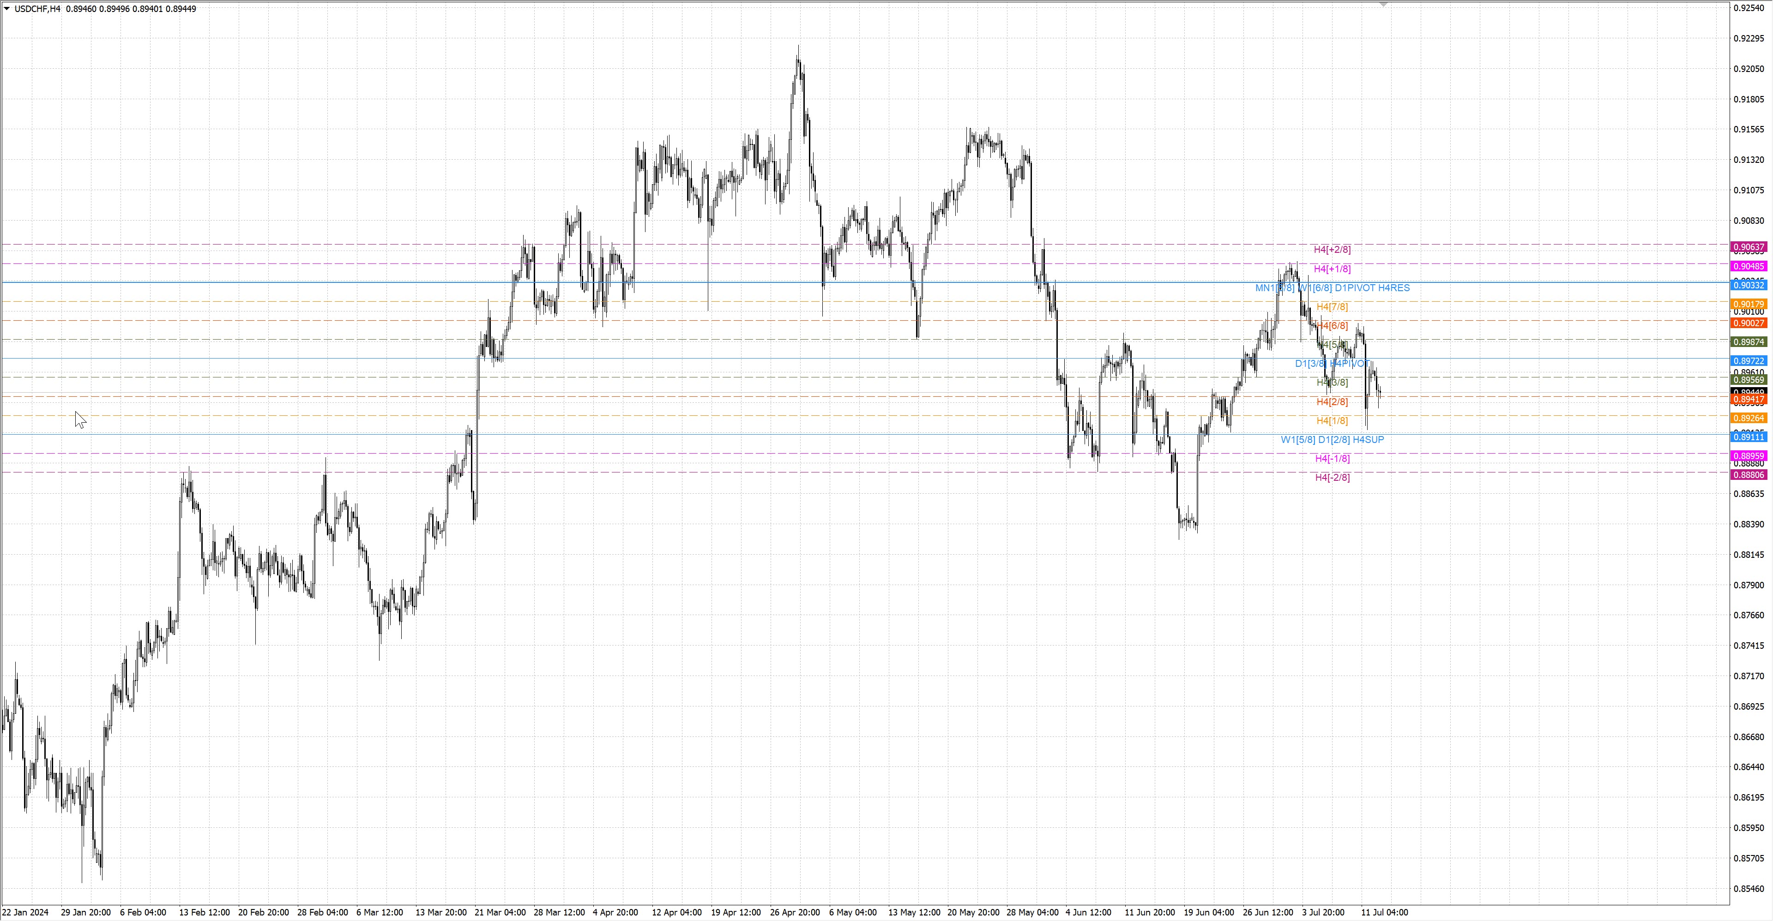Click the 11 Jul 04:00 time axis label
The image size is (1773, 921).
(x=1384, y=912)
